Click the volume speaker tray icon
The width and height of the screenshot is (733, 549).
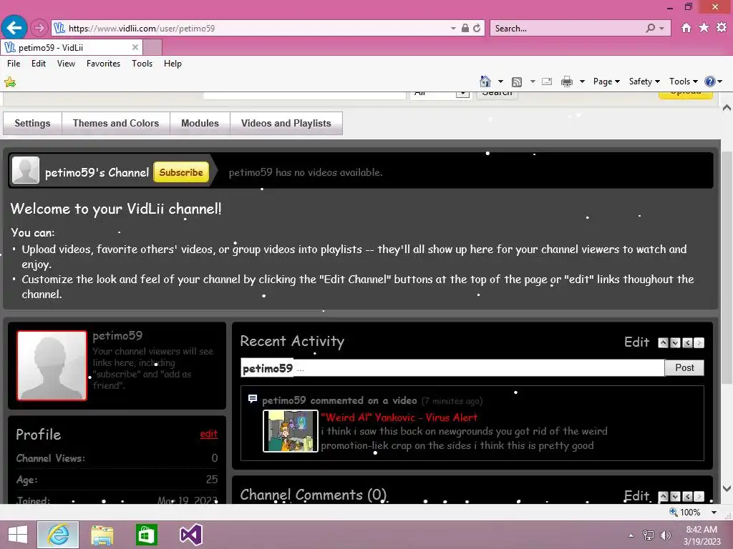tap(665, 535)
